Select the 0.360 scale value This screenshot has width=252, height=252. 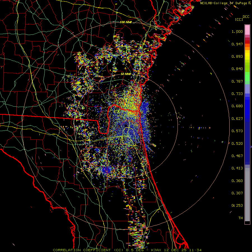(x=237, y=181)
